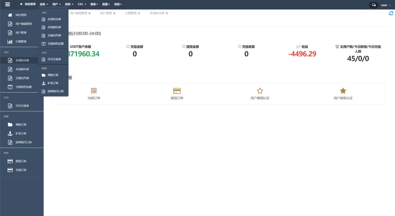Viewport: 395px width, 216px height.
Task: Open the 配置 dropdown in top navigation
Action: (106, 4)
